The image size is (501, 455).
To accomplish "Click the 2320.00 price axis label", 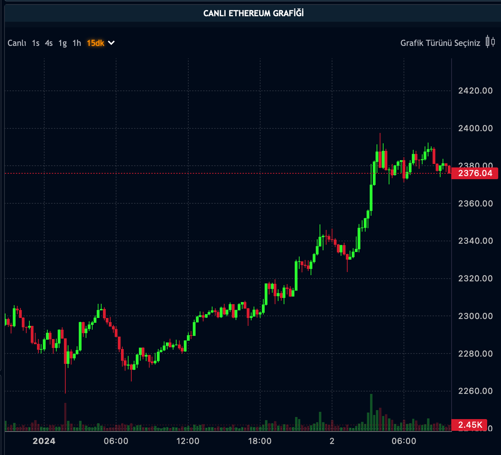I will (475, 278).
